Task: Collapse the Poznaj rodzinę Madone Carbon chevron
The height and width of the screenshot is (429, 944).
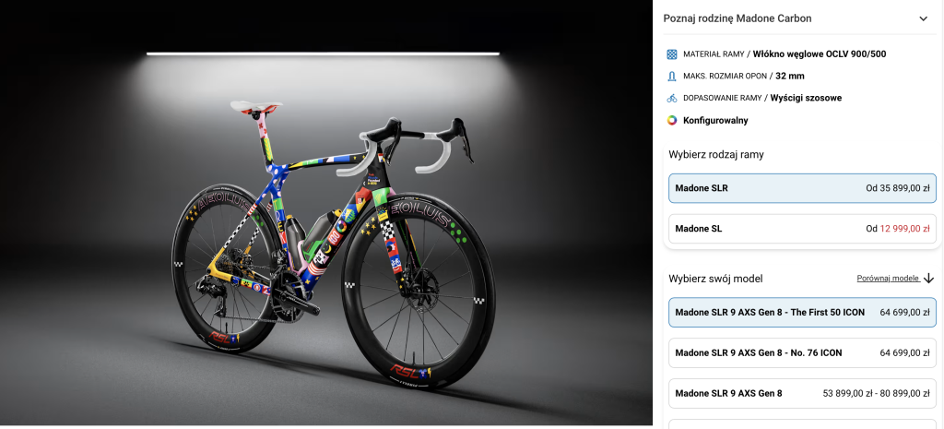Action: point(923,18)
